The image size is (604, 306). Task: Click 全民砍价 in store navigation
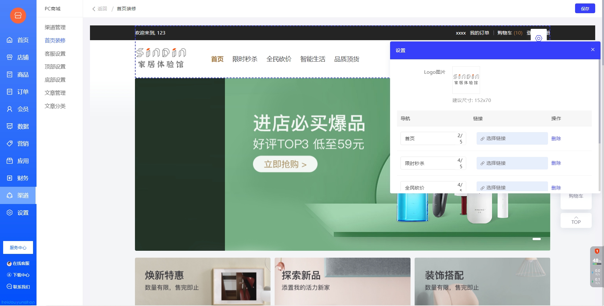pyautogui.click(x=279, y=59)
